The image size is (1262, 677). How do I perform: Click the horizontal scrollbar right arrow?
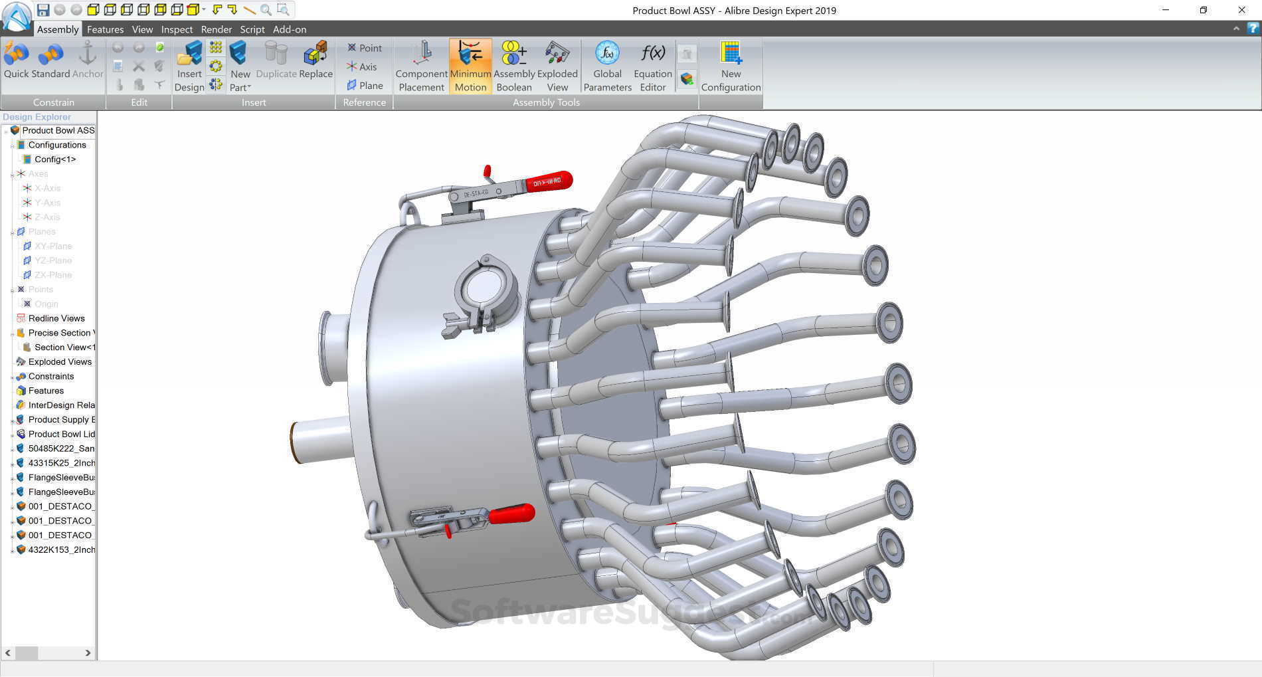[x=88, y=653]
